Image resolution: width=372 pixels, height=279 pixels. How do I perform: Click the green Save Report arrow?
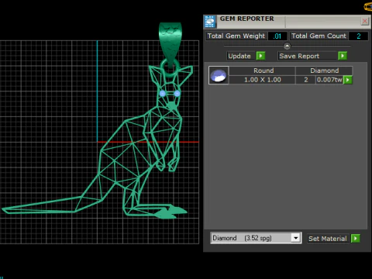coord(343,56)
